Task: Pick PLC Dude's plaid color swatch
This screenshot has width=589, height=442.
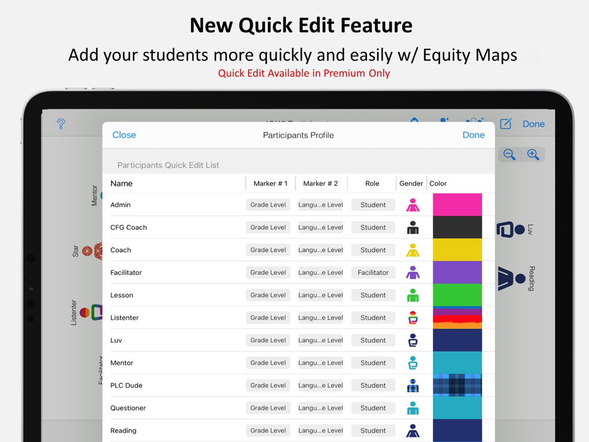Action: 457,385
